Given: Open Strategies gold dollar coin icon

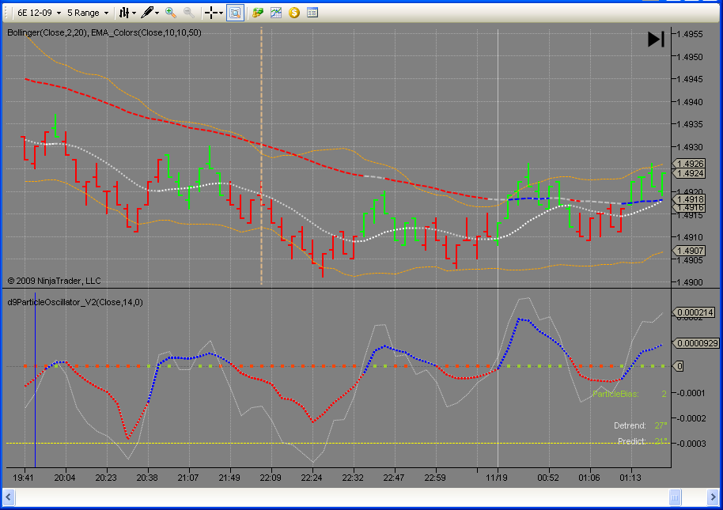Looking at the screenshot, I should [x=293, y=13].
